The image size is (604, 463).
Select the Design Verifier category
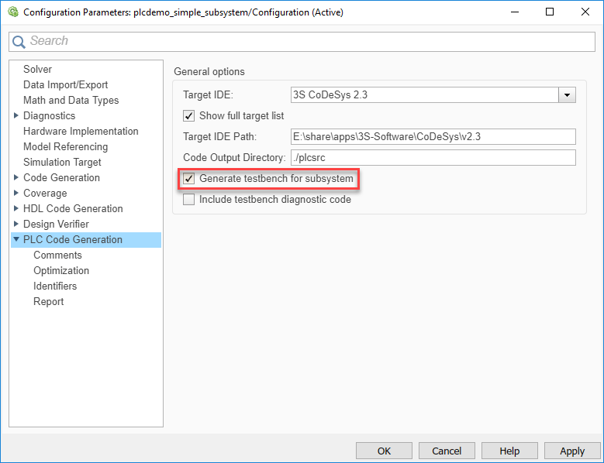pyautogui.click(x=56, y=224)
